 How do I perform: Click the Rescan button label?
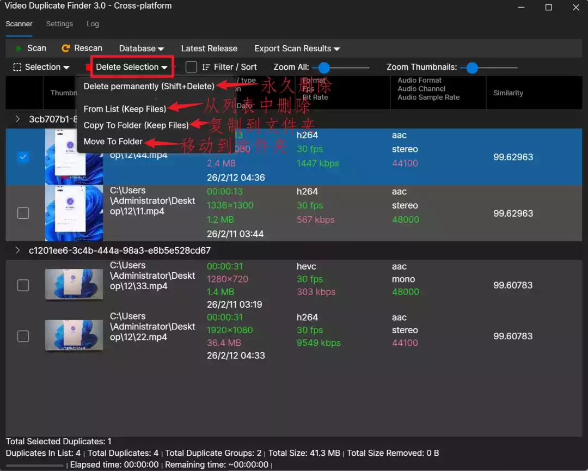click(x=88, y=48)
